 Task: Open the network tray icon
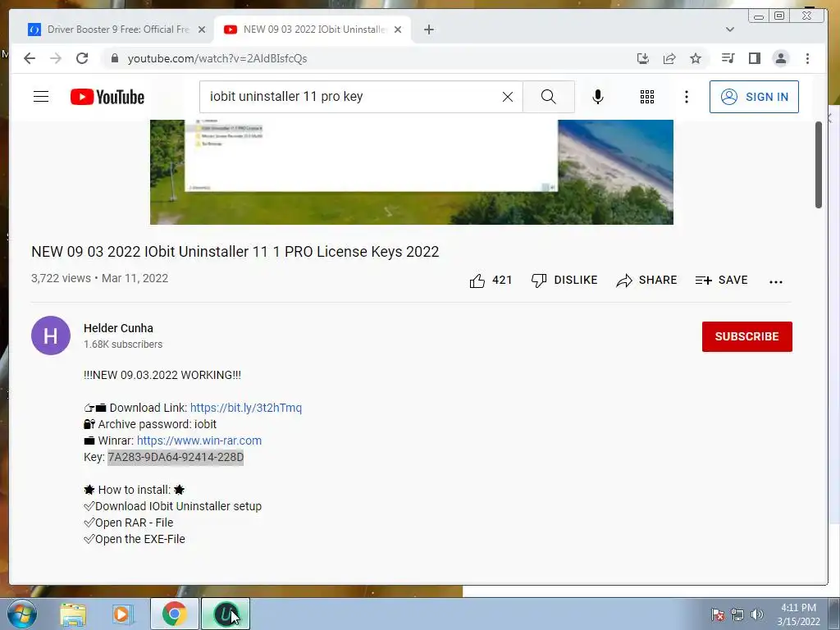tap(737, 614)
